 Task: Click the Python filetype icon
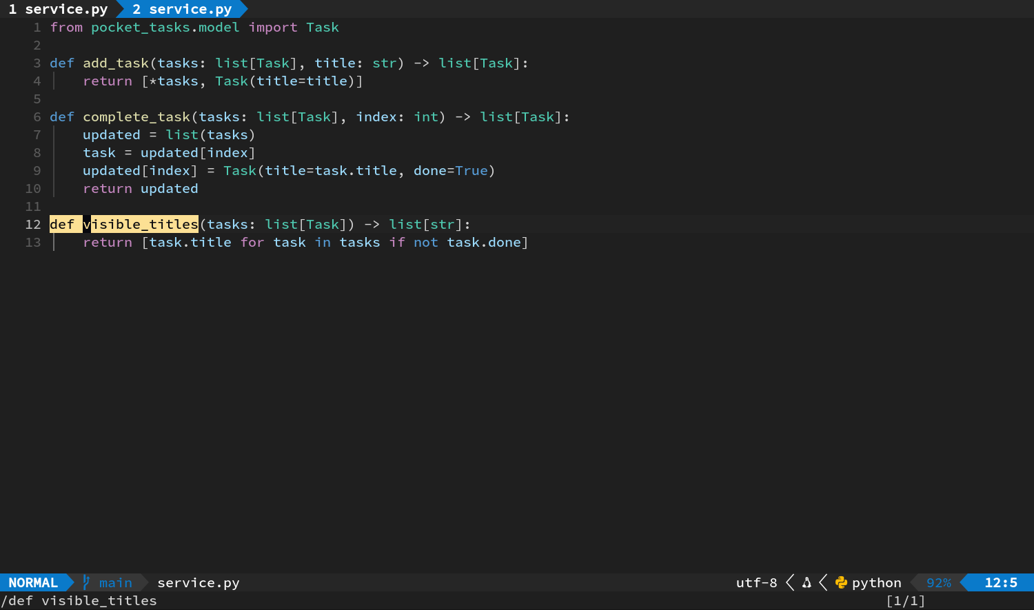(x=841, y=582)
